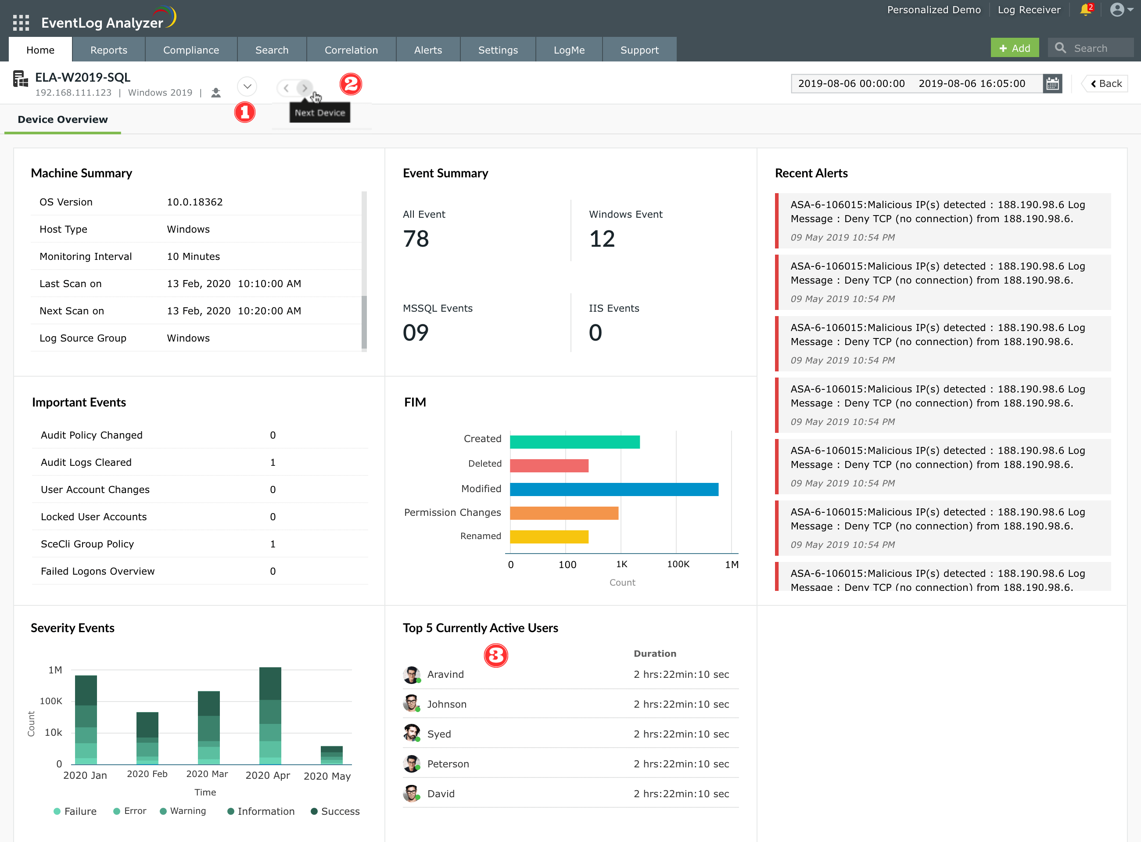Open the Compliance tab
Viewport: 1141px width, 842px height.
(x=191, y=50)
